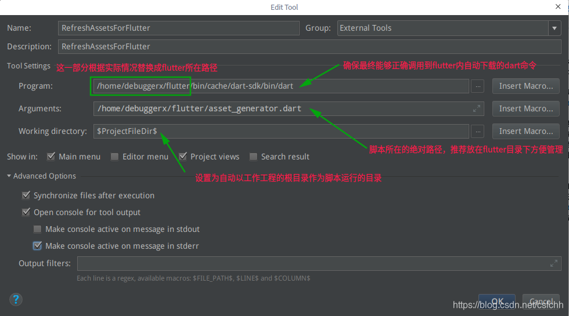Click into the Arguments field
This screenshot has width=569, height=316.
[289, 109]
